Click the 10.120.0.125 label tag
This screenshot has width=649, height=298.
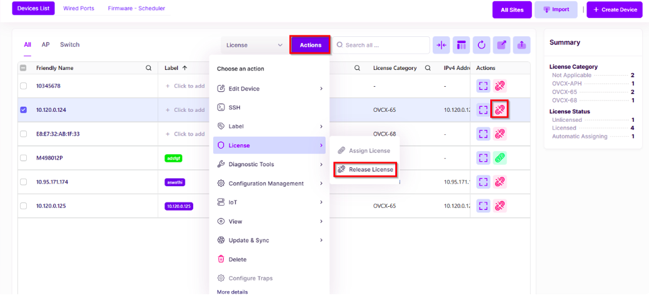tap(179, 206)
